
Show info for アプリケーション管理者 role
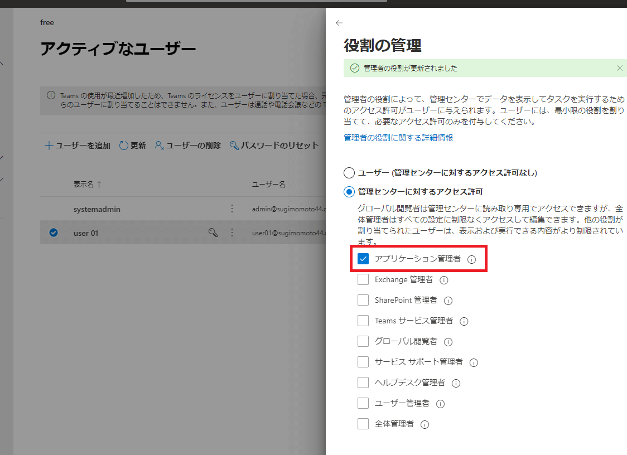coord(472,259)
